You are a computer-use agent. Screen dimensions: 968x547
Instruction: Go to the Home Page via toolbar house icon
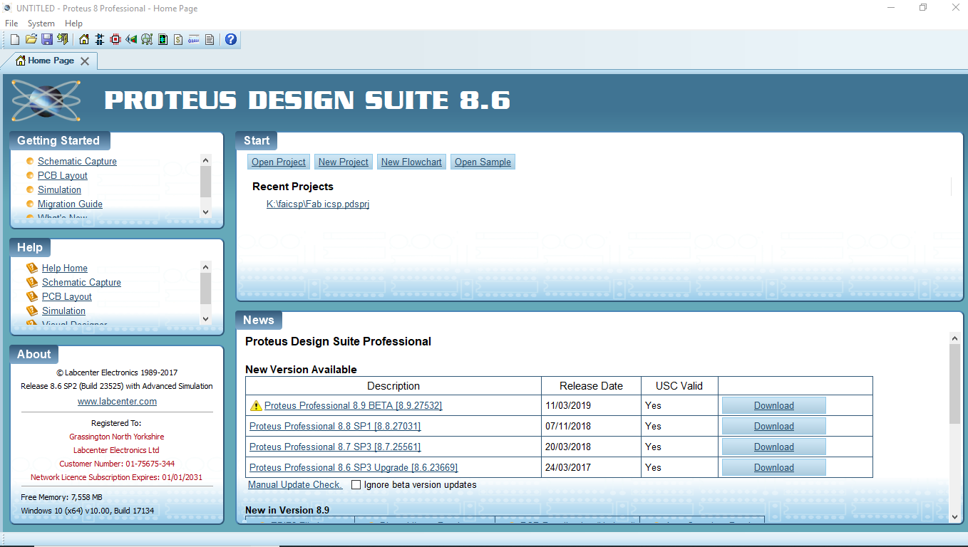(x=84, y=39)
